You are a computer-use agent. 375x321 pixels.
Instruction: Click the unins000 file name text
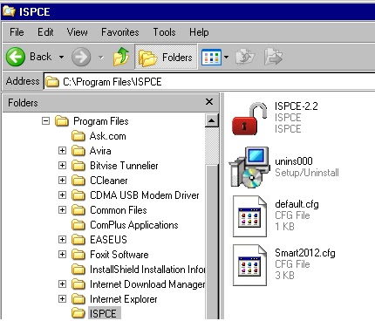click(294, 161)
